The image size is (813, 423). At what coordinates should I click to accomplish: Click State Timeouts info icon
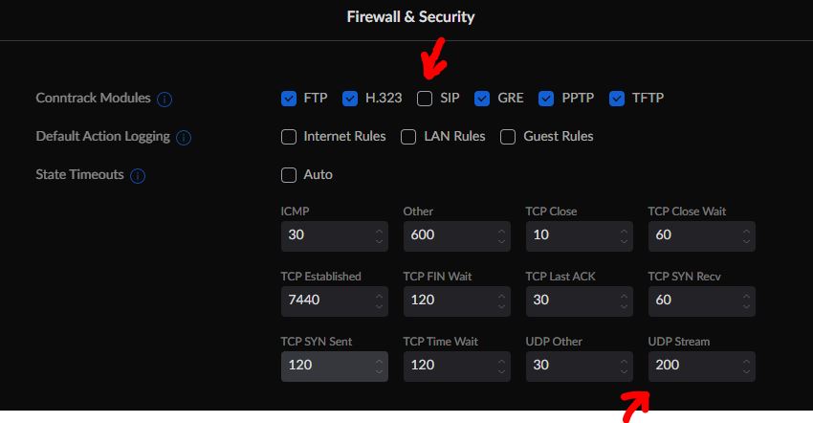(138, 175)
